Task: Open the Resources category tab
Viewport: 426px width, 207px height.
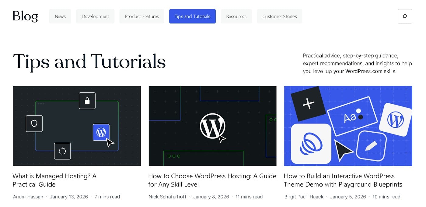Action: click(x=236, y=16)
